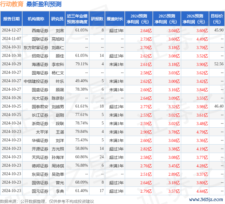This screenshot has width=225, height=204.
Task: Select the 2024预测净利润 column header
Action: pos(139,19)
